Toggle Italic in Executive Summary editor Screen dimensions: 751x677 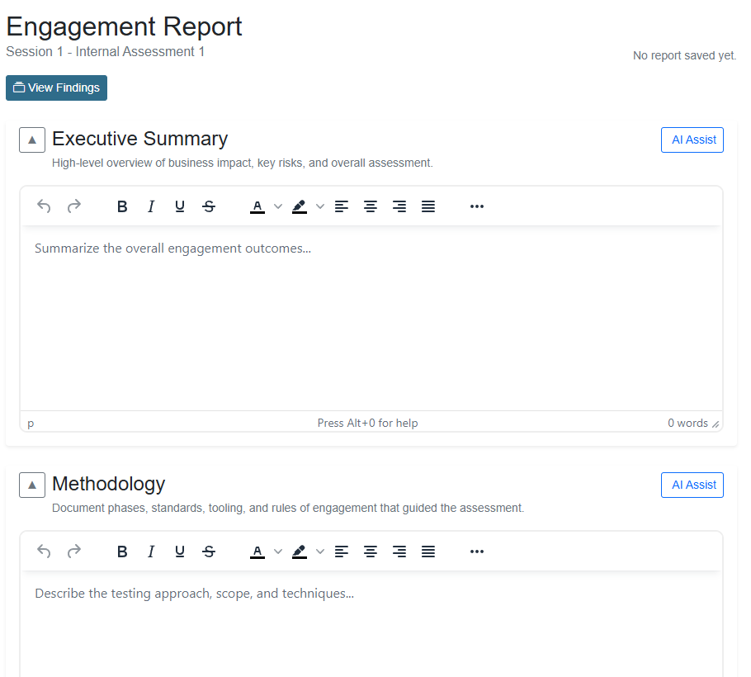click(151, 206)
